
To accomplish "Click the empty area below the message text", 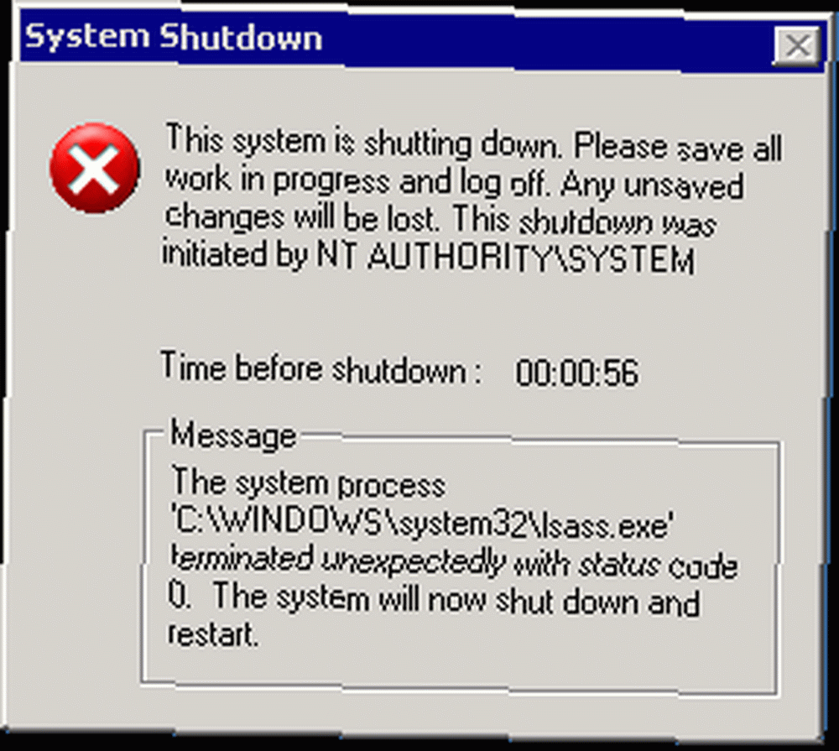I will (x=459, y=669).
